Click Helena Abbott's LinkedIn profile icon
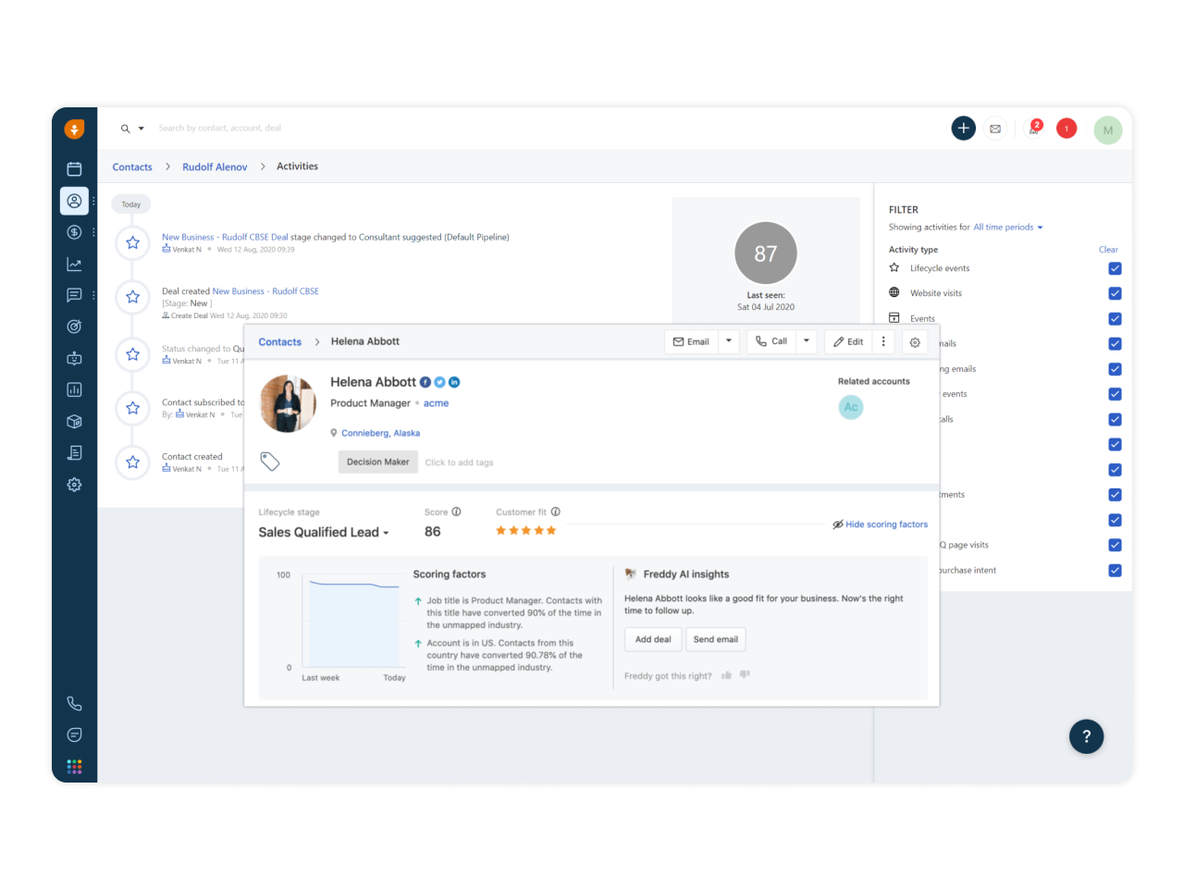This screenshot has height=888, width=1184. click(453, 381)
